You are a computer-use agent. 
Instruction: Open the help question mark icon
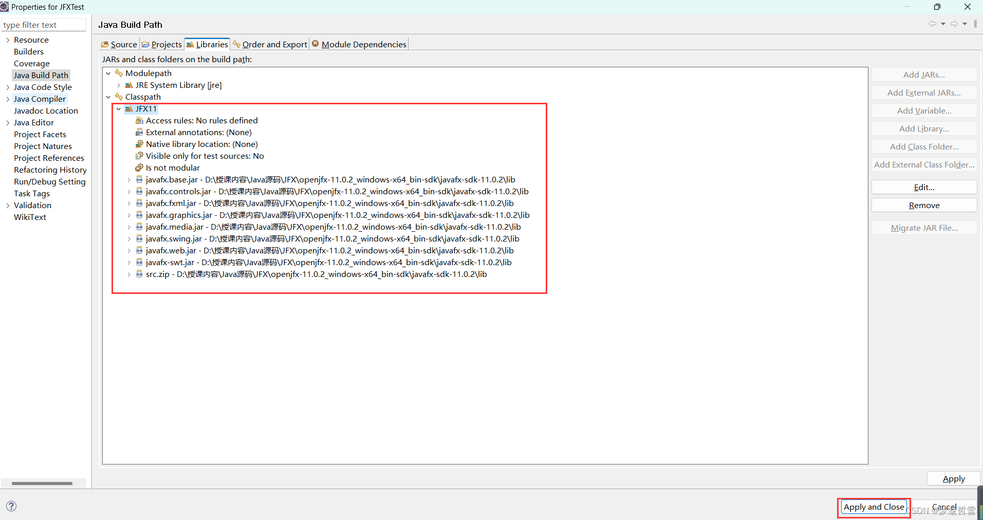click(11, 506)
